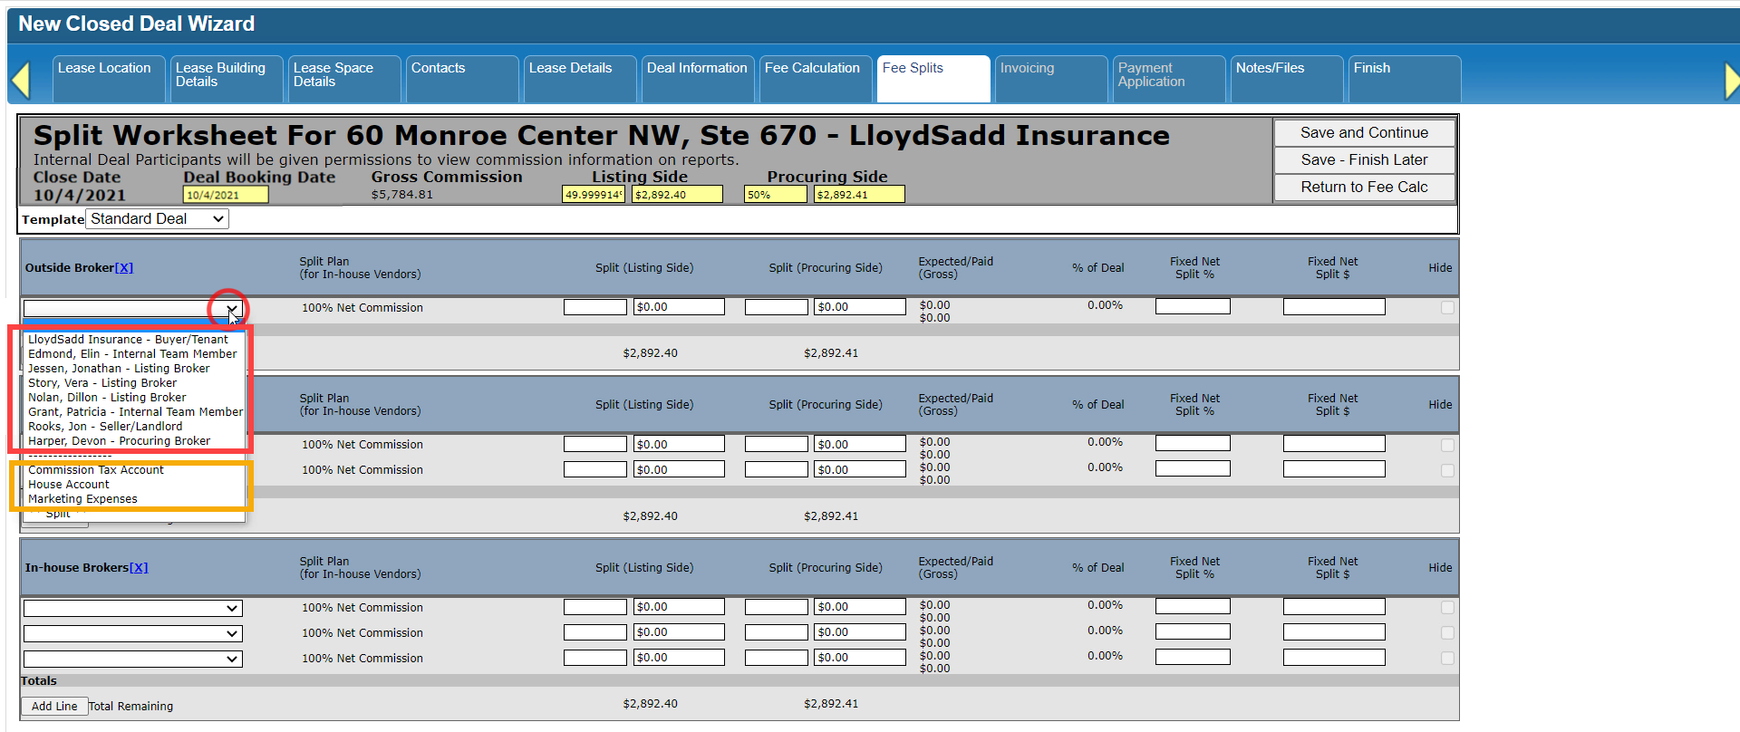
Task: Remove In-house Brokers section via [X]
Action: pyautogui.click(x=139, y=568)
